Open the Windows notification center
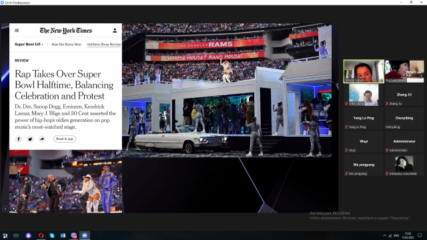 [x=420, y=235]
